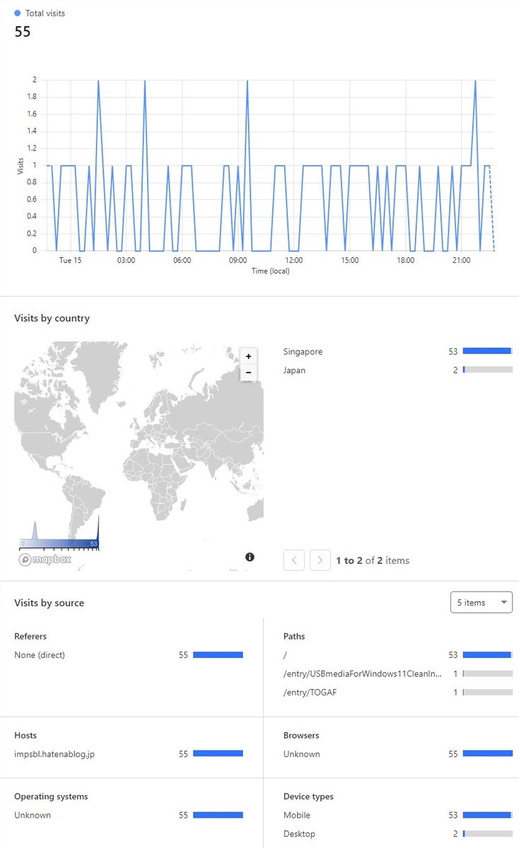Click the Total visits legend dot
The height and width of the screenshot is (848, 519).
[x=18, y=13]
